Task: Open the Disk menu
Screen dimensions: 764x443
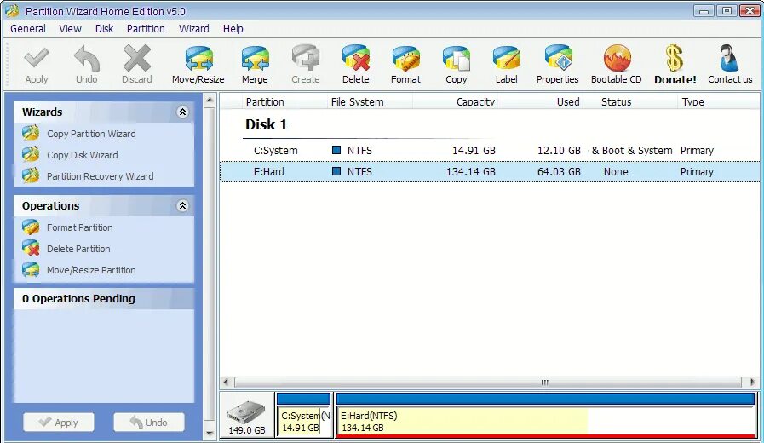Action: tap(104, 29)
